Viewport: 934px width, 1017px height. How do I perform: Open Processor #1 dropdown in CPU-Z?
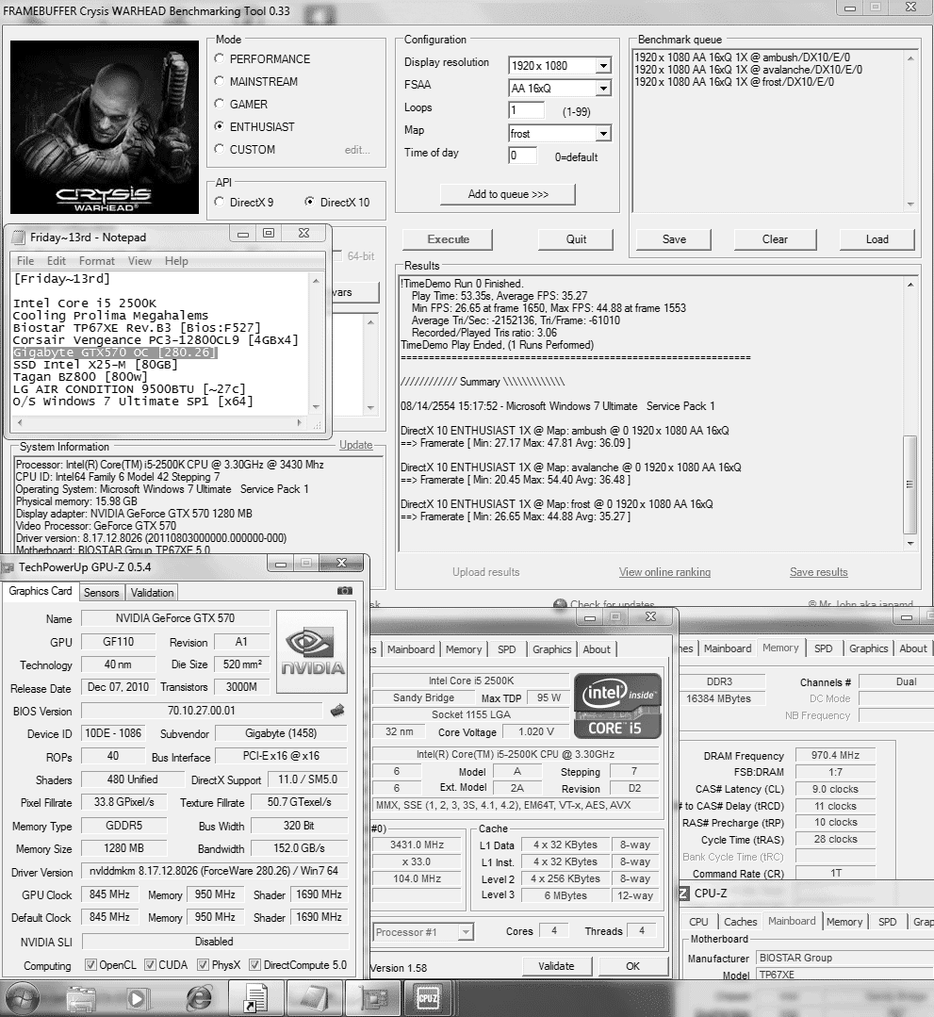466,932
